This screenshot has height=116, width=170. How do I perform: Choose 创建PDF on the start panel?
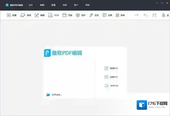pyautogui.click(x=111, y=77)
